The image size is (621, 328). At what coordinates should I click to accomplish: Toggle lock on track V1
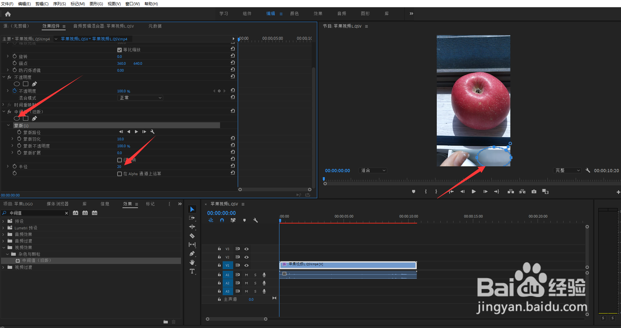click(x=219, y=265)
